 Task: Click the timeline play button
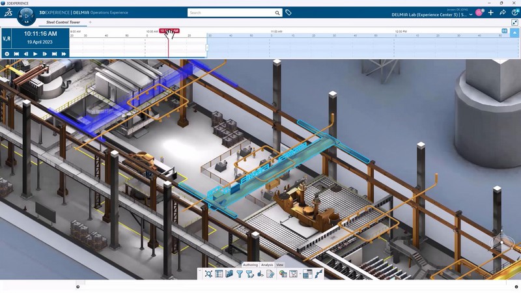coord(35,53)
